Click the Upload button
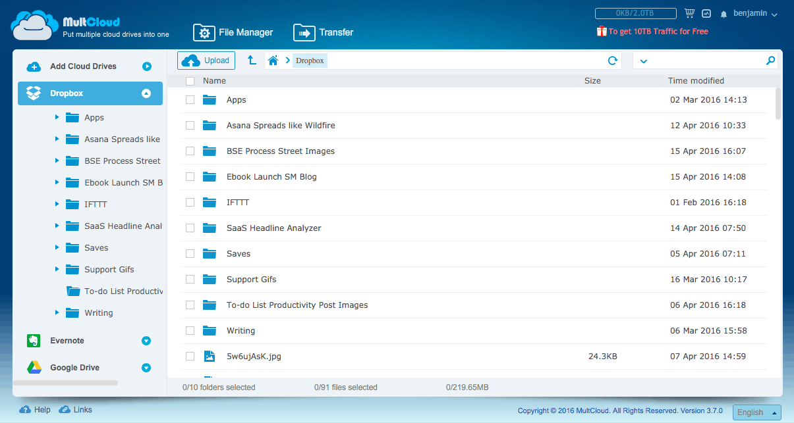 coord(206,61)
